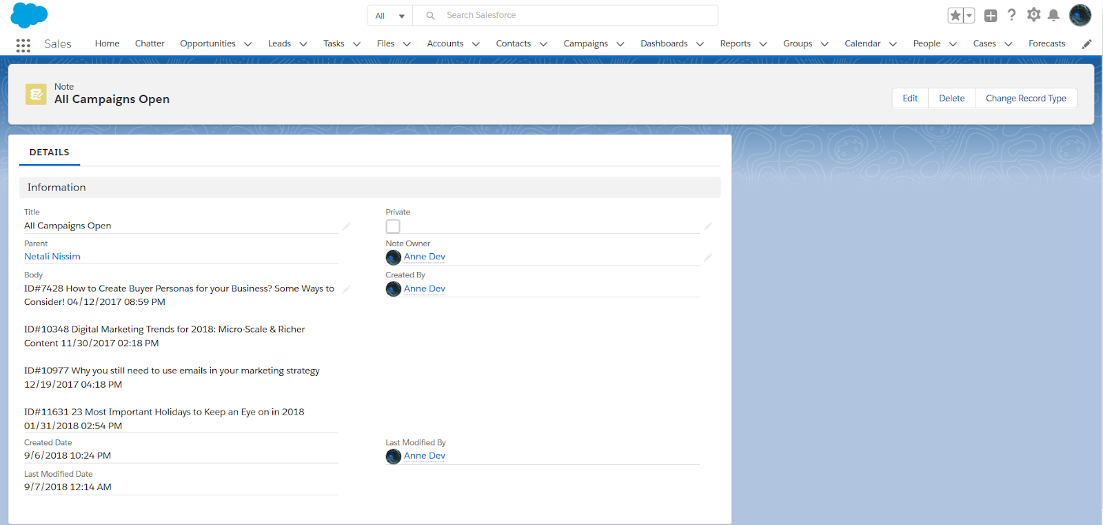Click the edit navigation pencil icon
This screenshot has height=525, width=1103.
point(1087,44)
